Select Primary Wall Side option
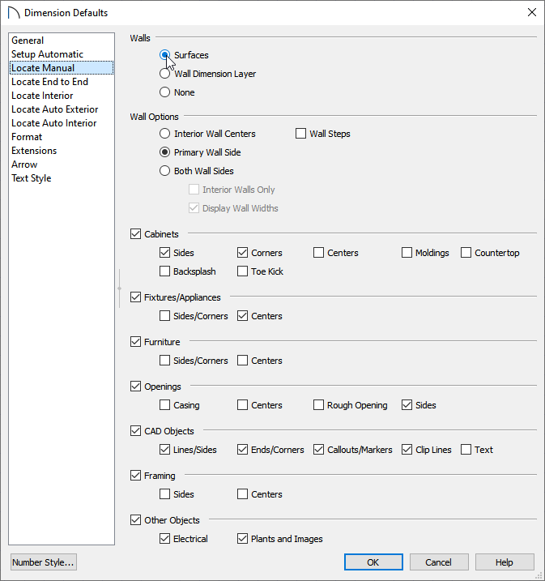Image resolution: width=545 pixels, height=581 pixels. pyautogui.click(x=164, y=152)
